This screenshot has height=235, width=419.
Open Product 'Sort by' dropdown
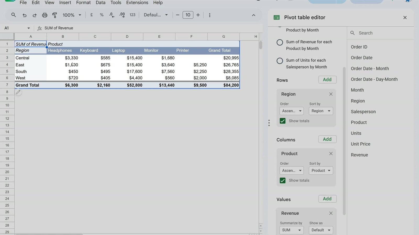[321, 171]
